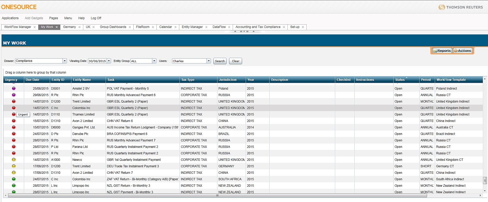
Task: Click Log Off
Action: click(x=96, y=18)
